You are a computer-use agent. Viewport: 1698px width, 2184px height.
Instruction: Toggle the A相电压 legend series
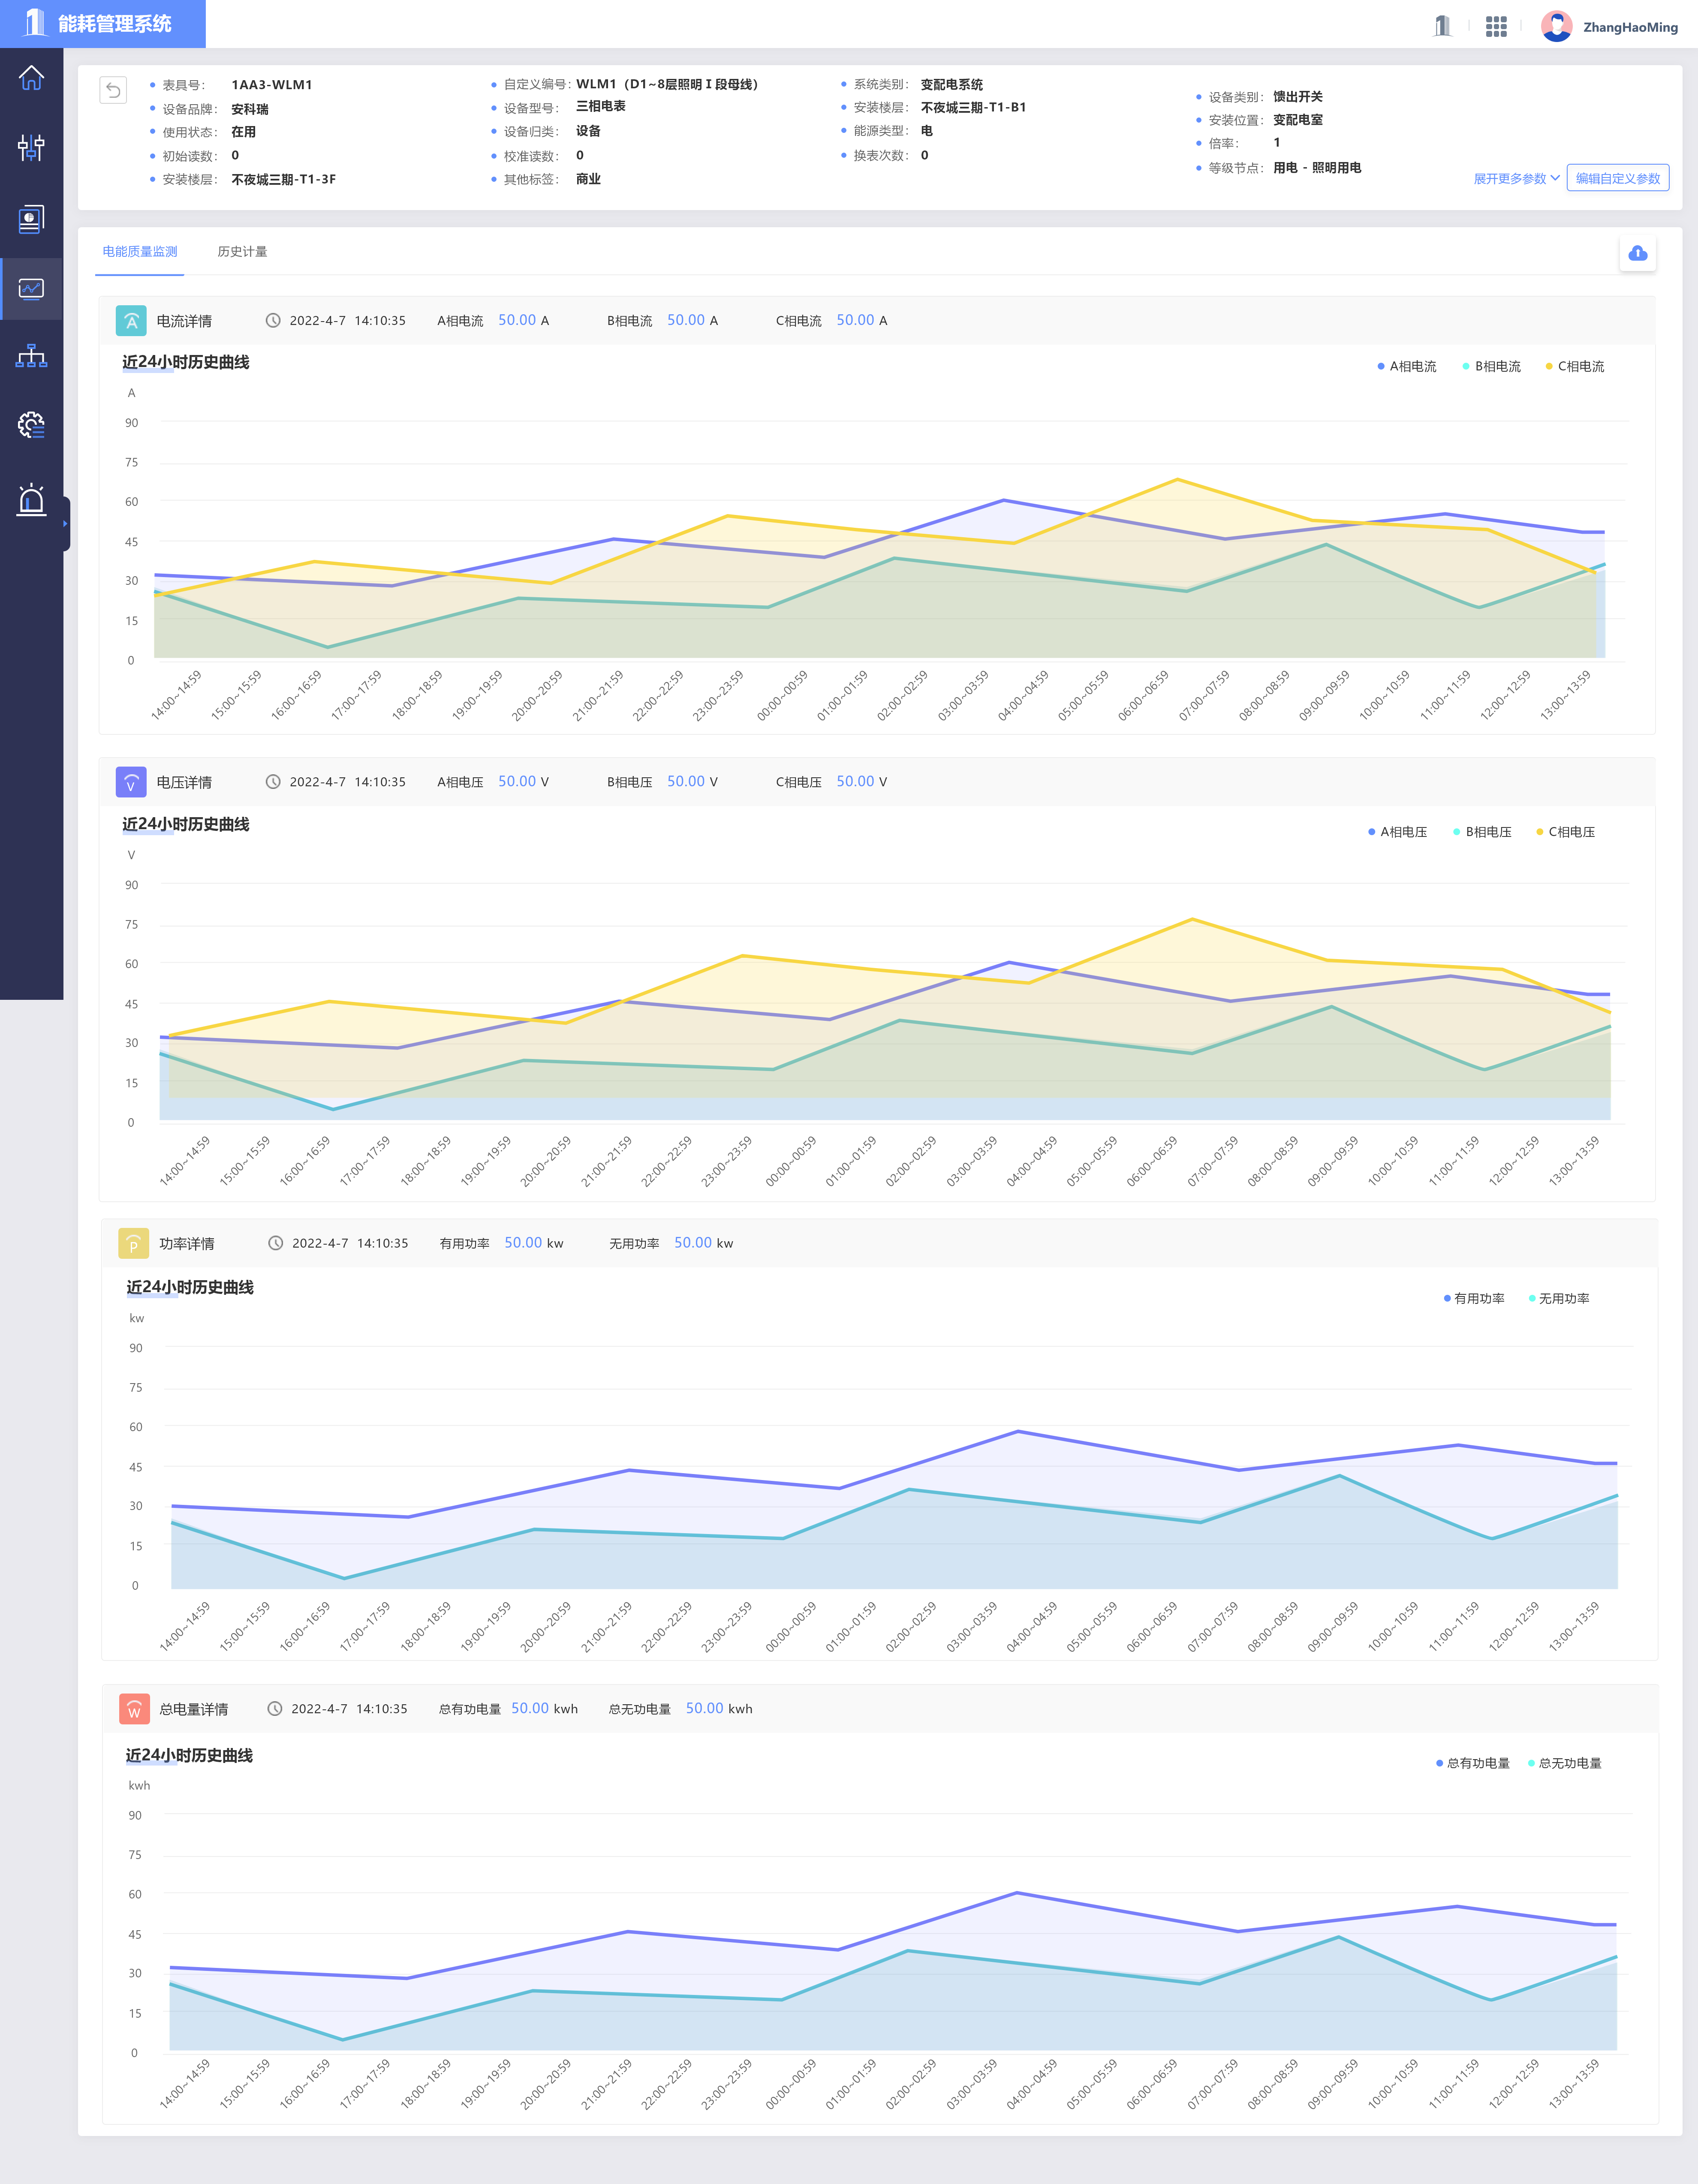point(1397,832)
